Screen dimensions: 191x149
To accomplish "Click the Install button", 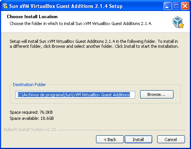I will coord(138,140).
